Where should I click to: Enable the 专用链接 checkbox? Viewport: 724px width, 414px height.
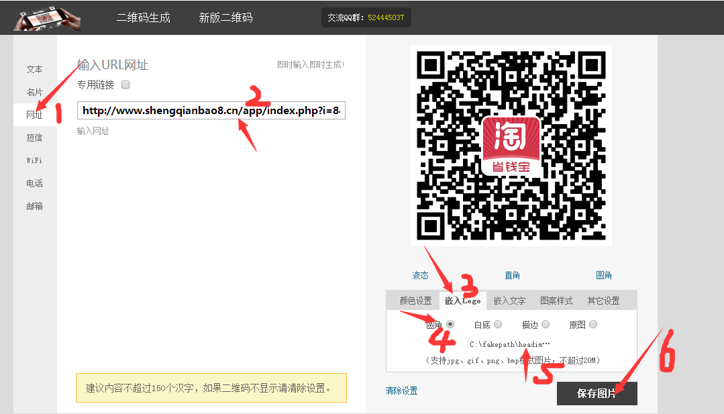pyautogui.click(x=125, y=85)
